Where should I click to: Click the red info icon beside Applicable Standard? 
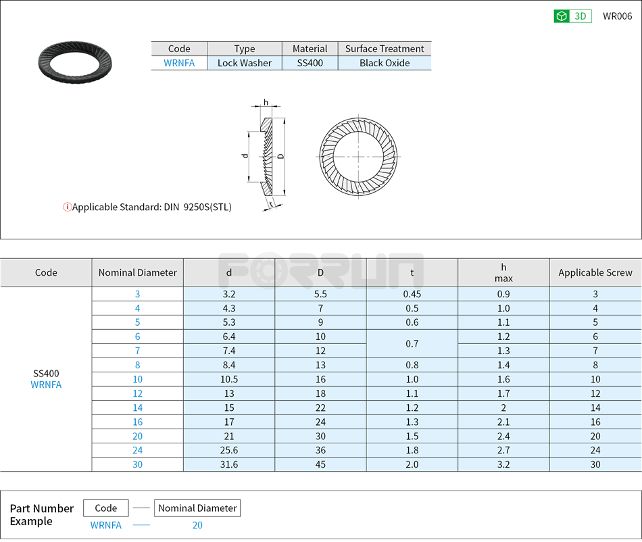67,207
